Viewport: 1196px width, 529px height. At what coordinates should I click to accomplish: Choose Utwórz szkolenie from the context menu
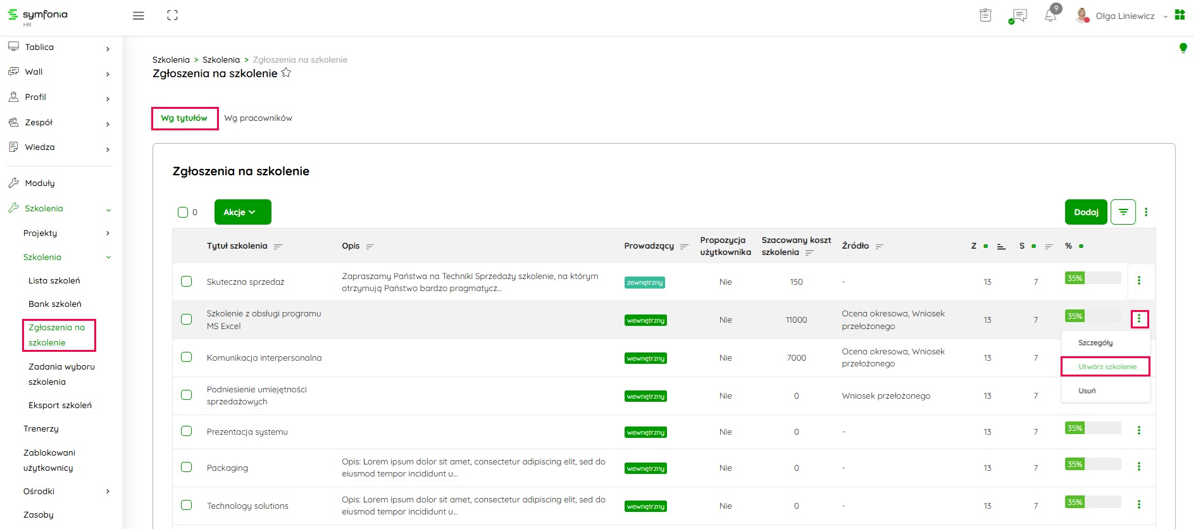[x=1107, y=366]
